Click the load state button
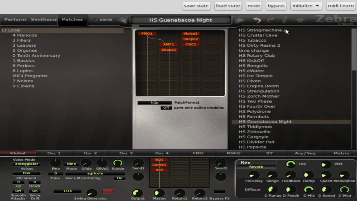Image resolution: width=357 pixels, height=201 pixels. pos(228,6)
